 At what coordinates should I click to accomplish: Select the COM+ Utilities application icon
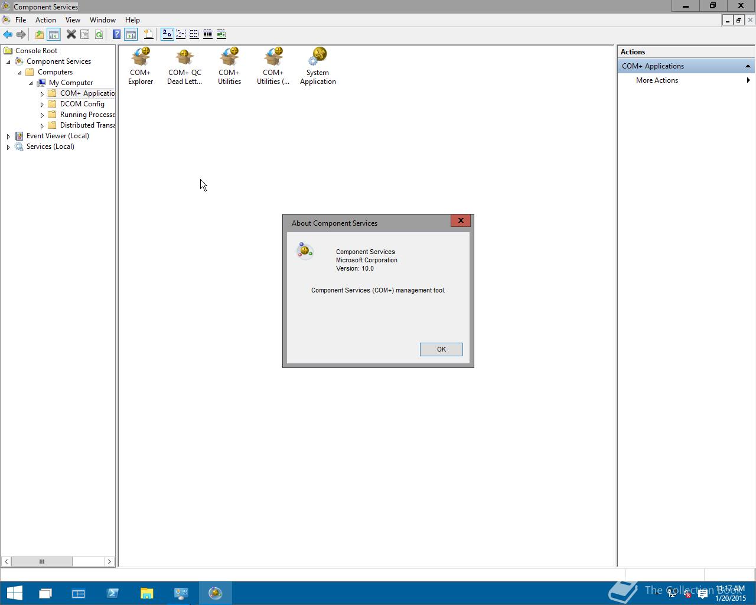coord(229,66)
